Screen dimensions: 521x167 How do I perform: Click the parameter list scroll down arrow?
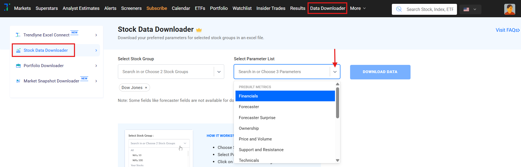coord(337,160)
